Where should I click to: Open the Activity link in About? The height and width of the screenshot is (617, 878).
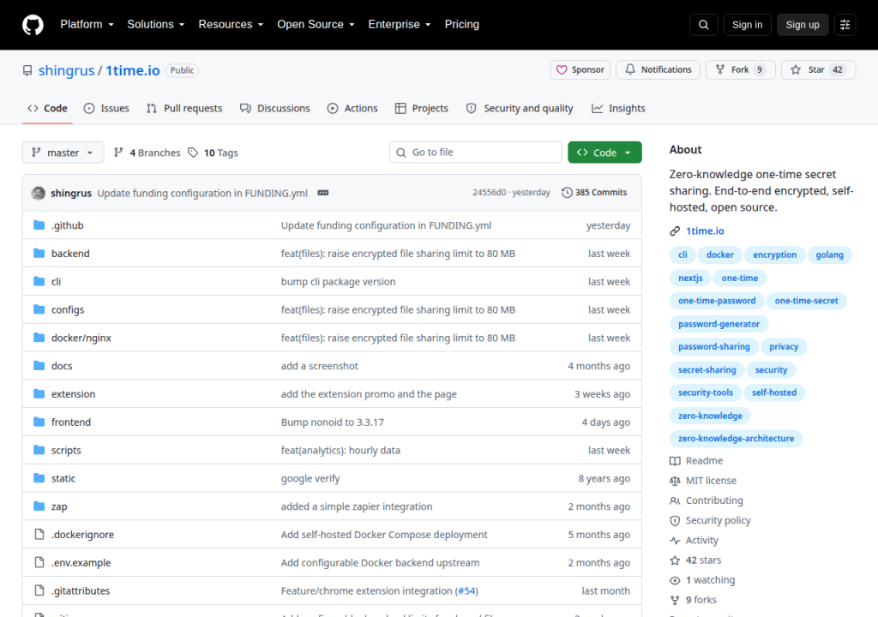click(694, 540)
